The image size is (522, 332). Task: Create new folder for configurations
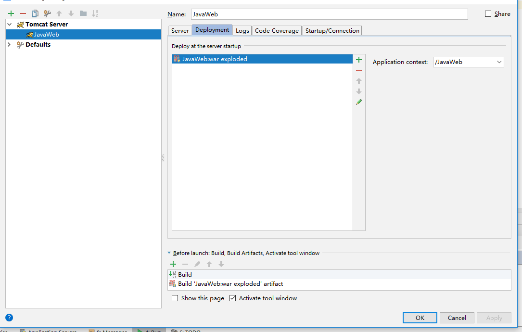coord(83,13)
